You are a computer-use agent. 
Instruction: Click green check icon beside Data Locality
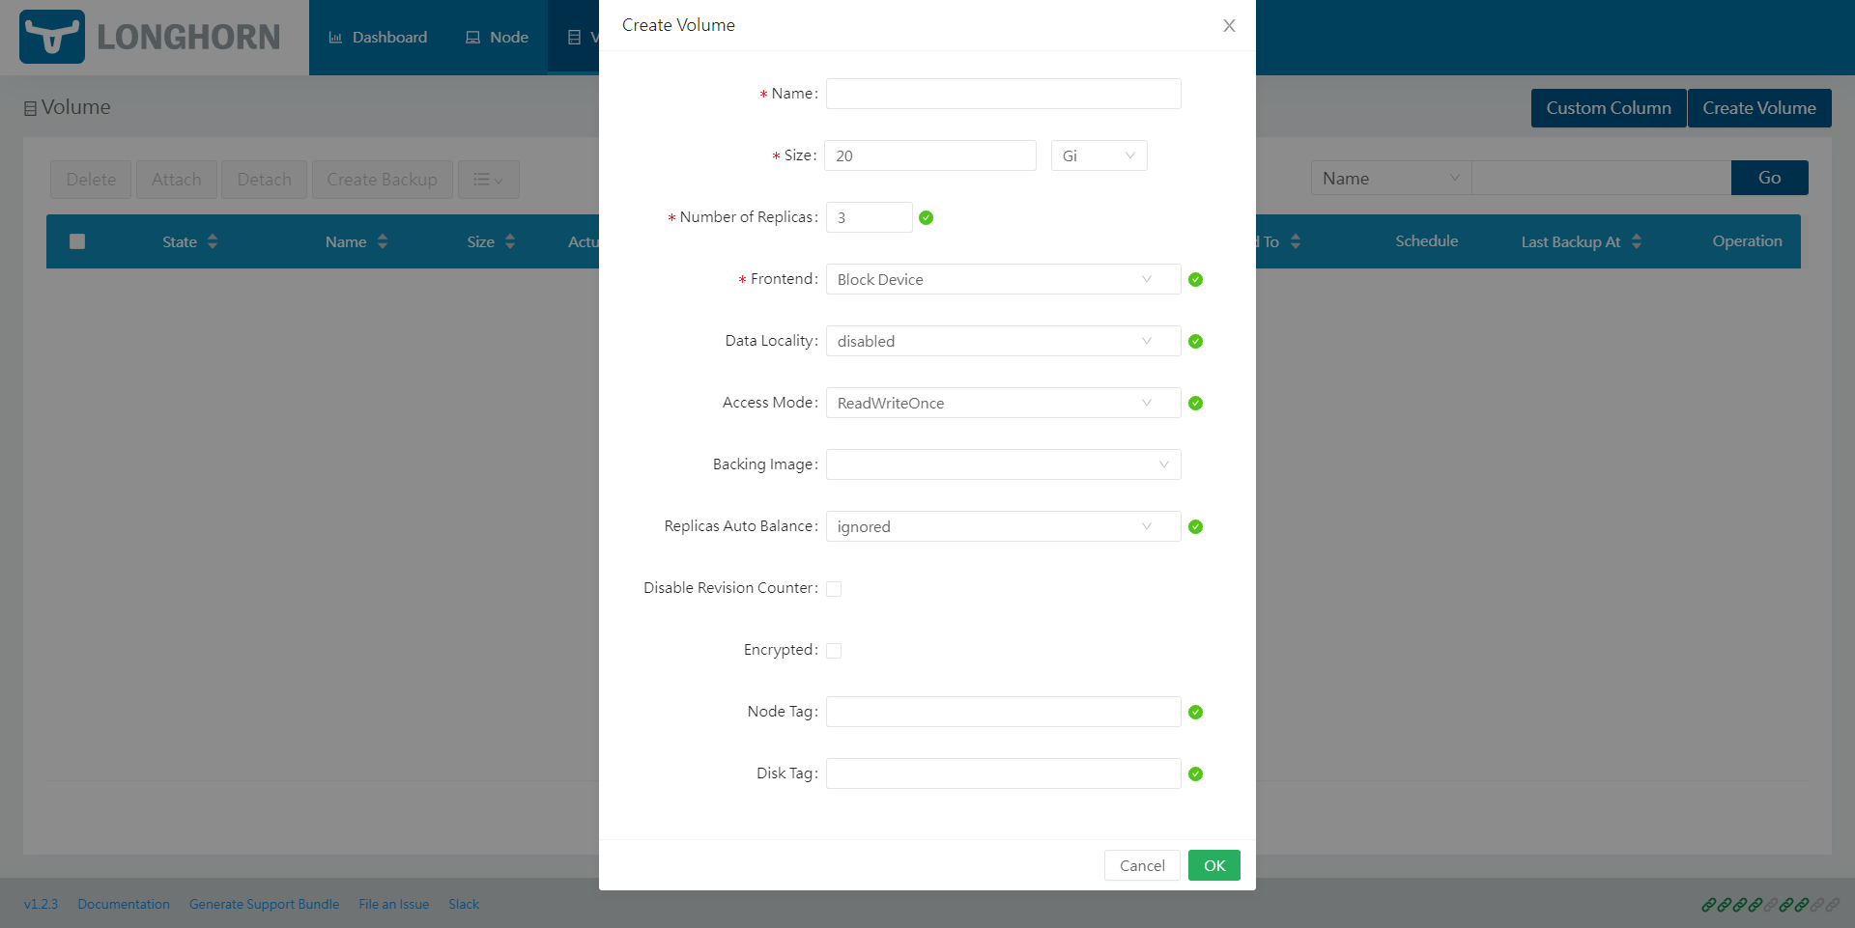coord(1195,342)
